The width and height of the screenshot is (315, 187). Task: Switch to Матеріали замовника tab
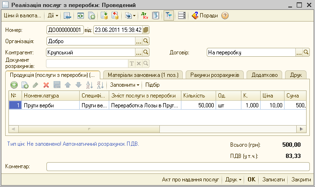click(x=143, y=75)
